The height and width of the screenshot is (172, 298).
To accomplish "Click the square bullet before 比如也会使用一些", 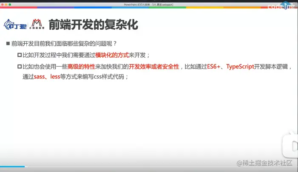I will pos(20,67).
